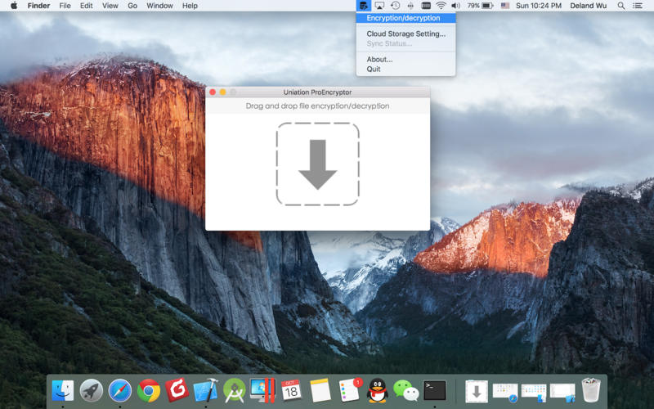
Task: Open the Finder menu
Action: (x=38, y=6)
